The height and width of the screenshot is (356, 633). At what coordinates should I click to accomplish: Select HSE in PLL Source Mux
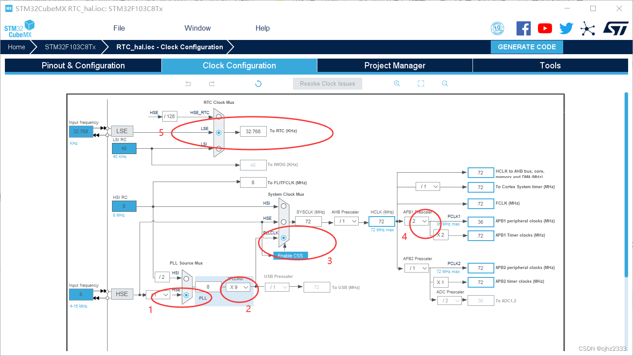click(x=186, y=295)
